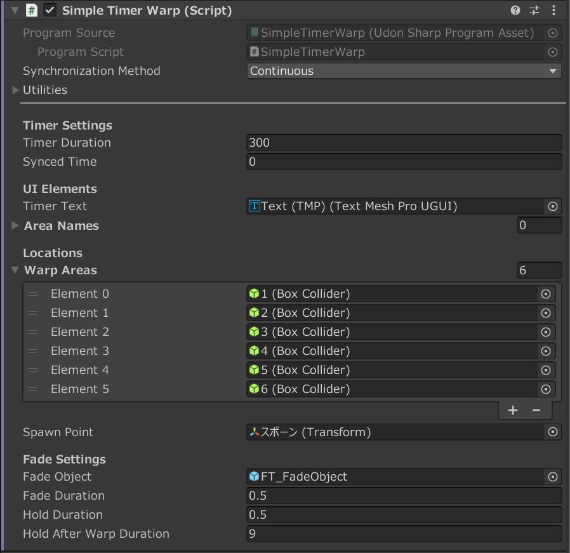Click object picker for Timer Text field

point(552,206)
